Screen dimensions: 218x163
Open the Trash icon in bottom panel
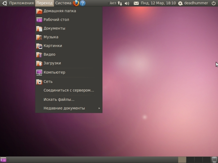click(214, 160)
